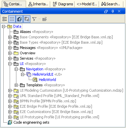Click the Base Components package icon

pyautogui.click(x=16, y=37)
